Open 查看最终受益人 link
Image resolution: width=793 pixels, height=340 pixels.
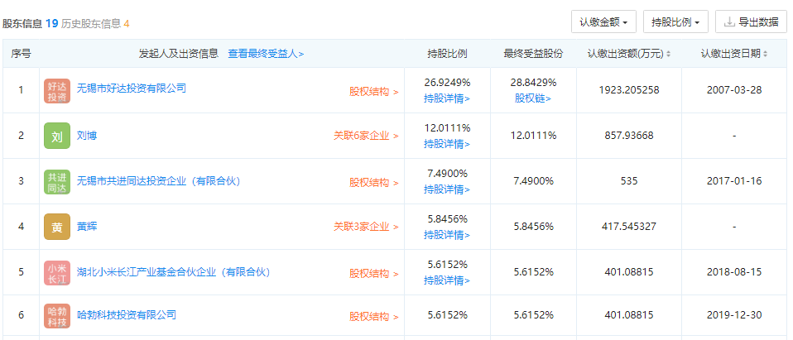266,54
